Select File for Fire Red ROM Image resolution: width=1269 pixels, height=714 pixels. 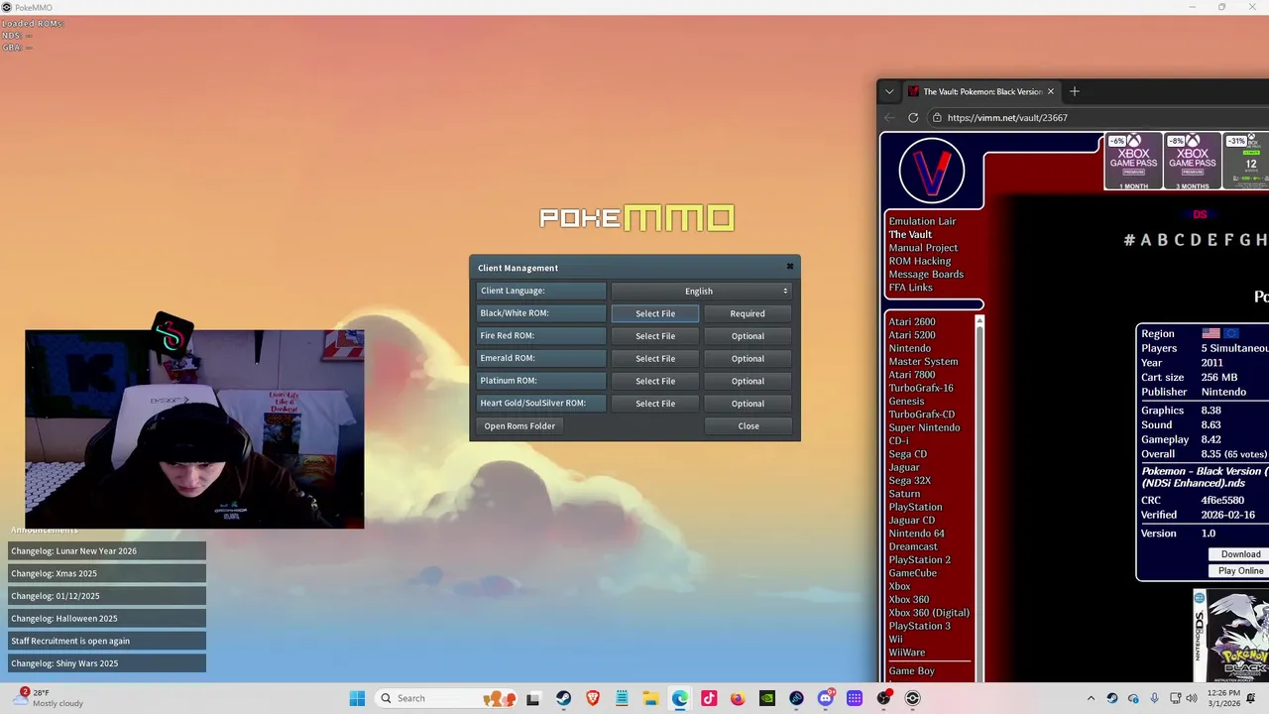tap(655, 336)
